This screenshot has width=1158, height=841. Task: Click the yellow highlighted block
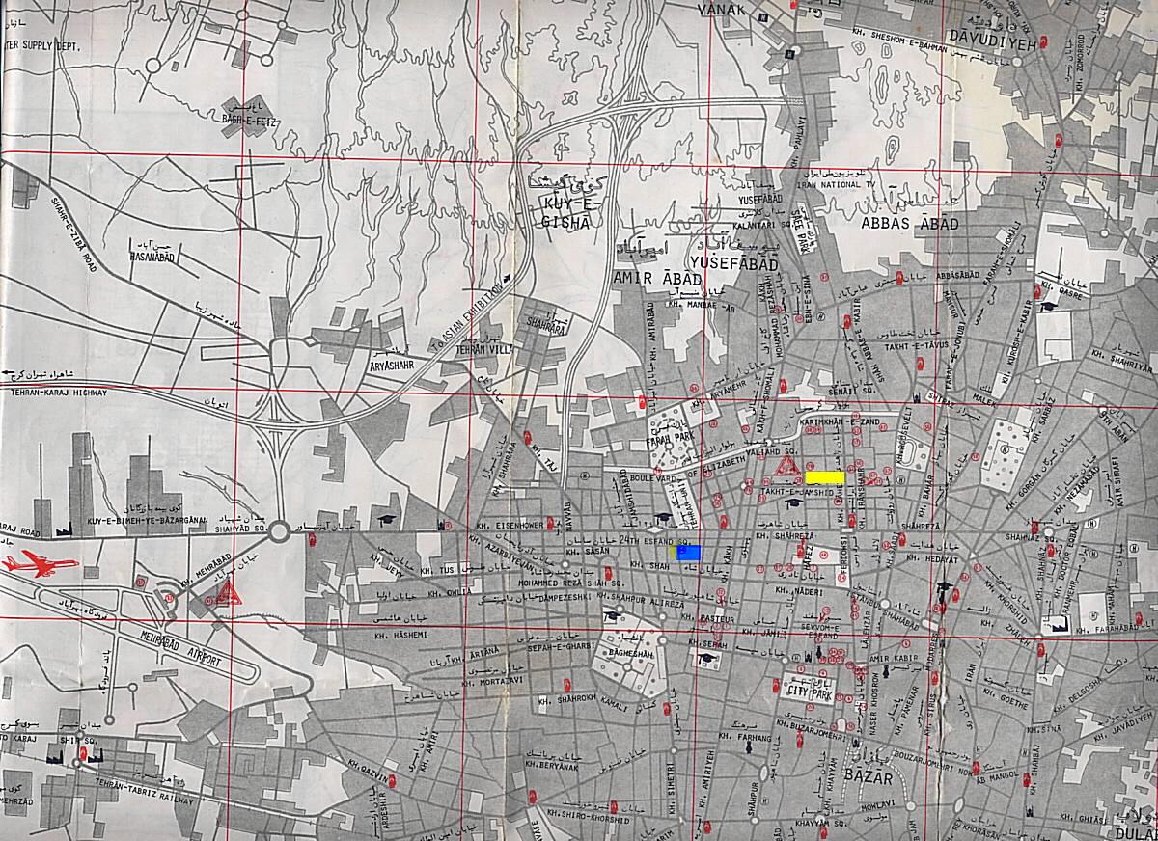(x=825, y=477)
